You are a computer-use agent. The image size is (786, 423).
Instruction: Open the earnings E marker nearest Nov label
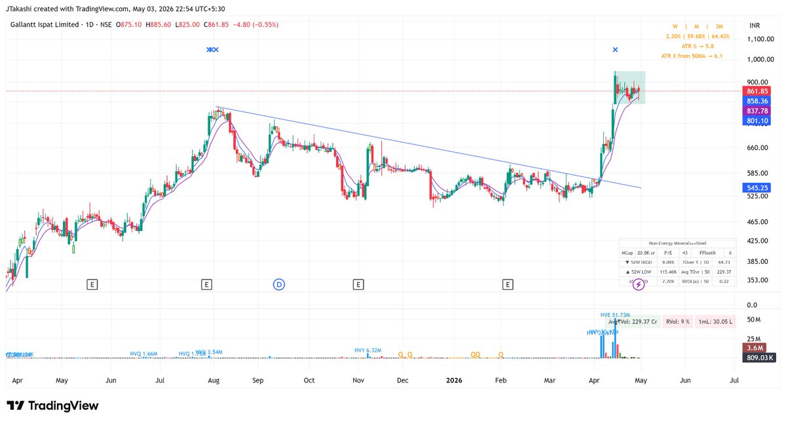[x=358, y=284]
